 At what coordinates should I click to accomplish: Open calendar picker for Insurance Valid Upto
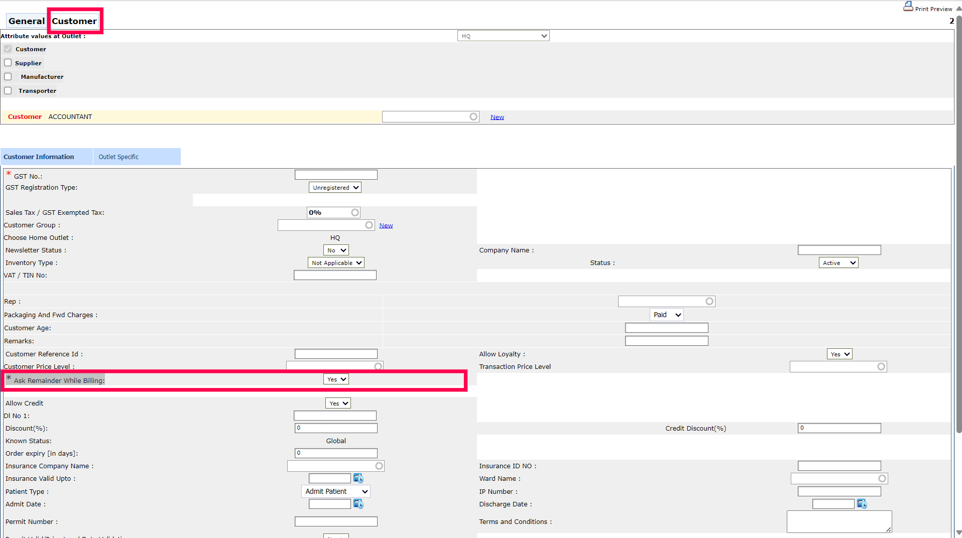358,478
